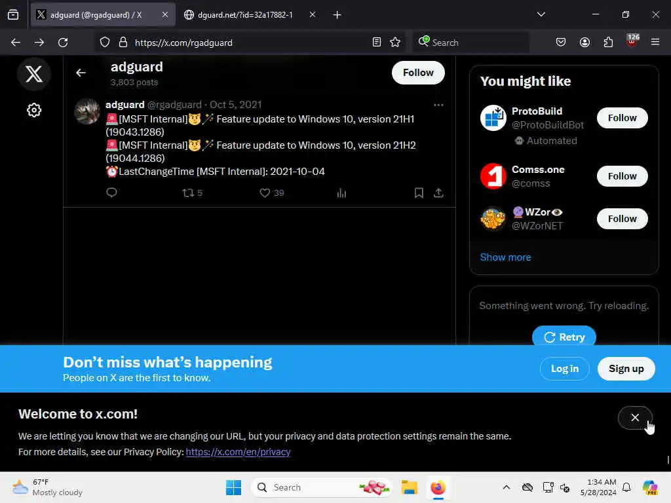Screen dimensions: 671x503
Task: Open the clock showing 1:34 AM
Action: (598, 487)
